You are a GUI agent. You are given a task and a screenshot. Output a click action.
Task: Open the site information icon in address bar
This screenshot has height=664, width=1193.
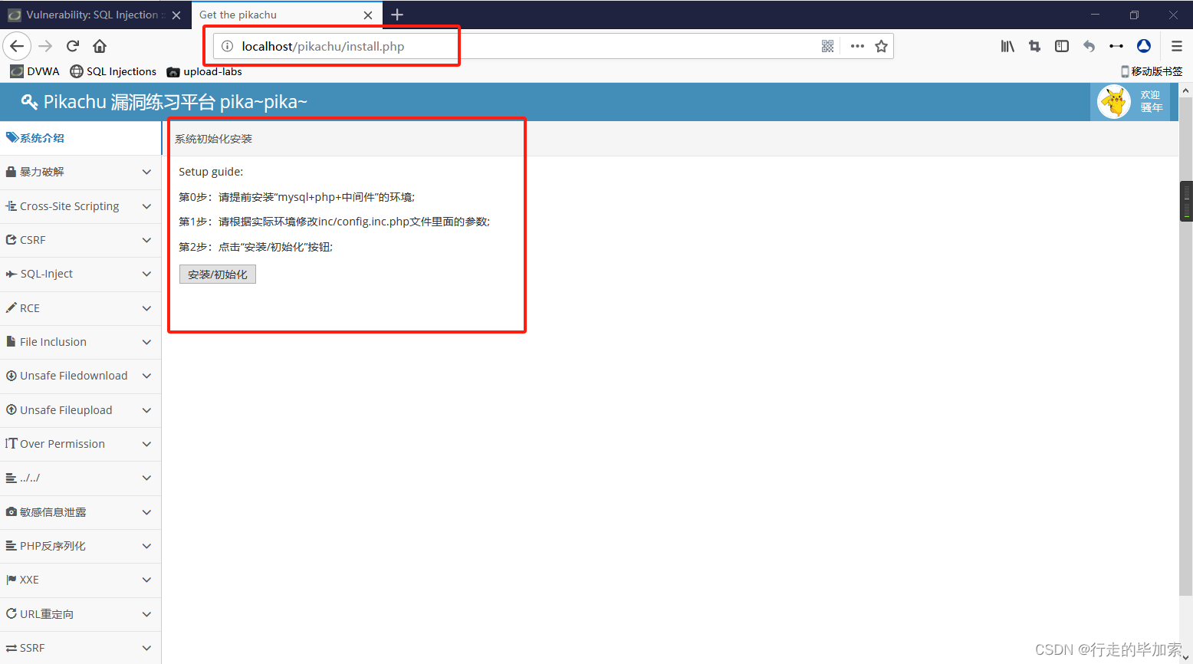(x=227, y=46)
